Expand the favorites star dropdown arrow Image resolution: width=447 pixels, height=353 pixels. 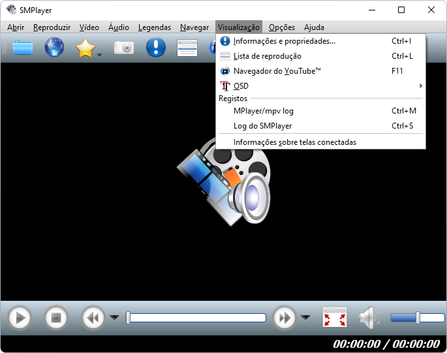(x=99, y=55)
